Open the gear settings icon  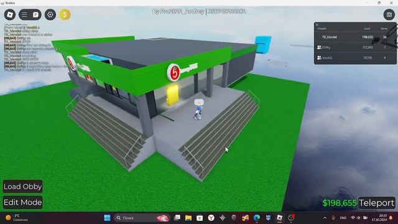[50, 15]
